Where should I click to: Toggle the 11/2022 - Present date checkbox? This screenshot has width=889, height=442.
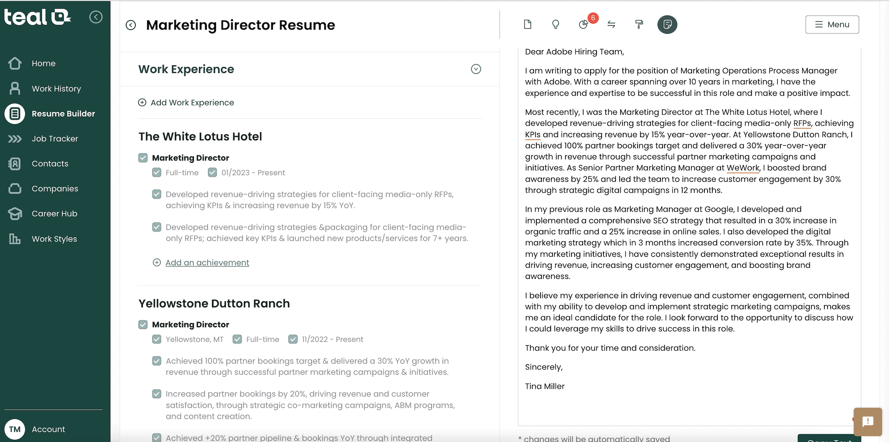coord(293,339)
